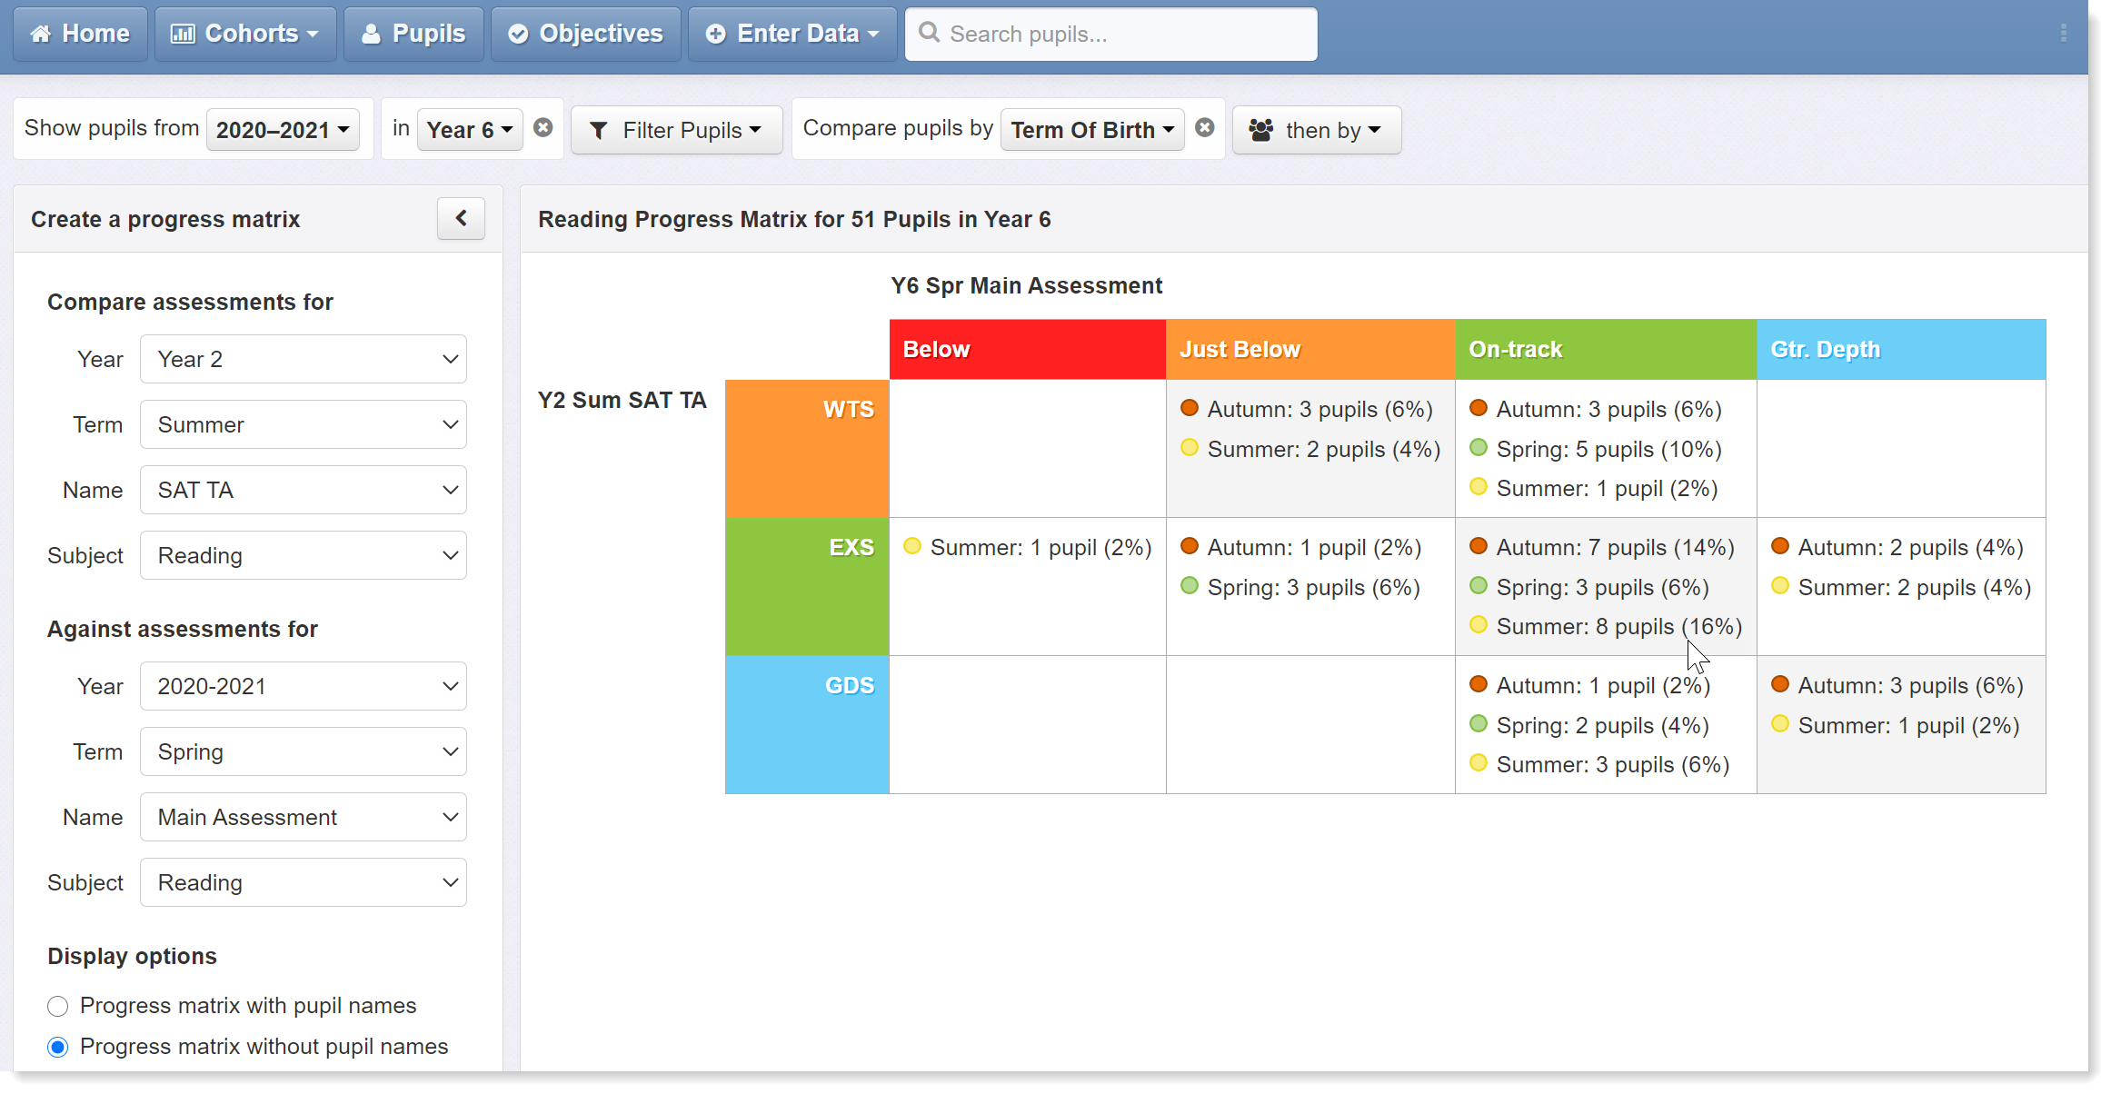The height and width of the screenshot is (1094, 2111).
Task: Click 'Spring: 2 pupils (4%)'
Action: 1602,726
